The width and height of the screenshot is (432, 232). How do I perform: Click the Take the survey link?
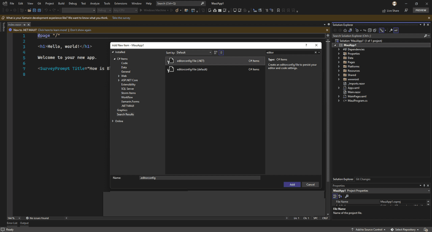tap(121, 18)
